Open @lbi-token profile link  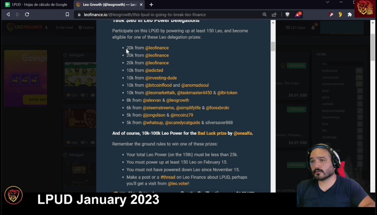coord(227,93)
